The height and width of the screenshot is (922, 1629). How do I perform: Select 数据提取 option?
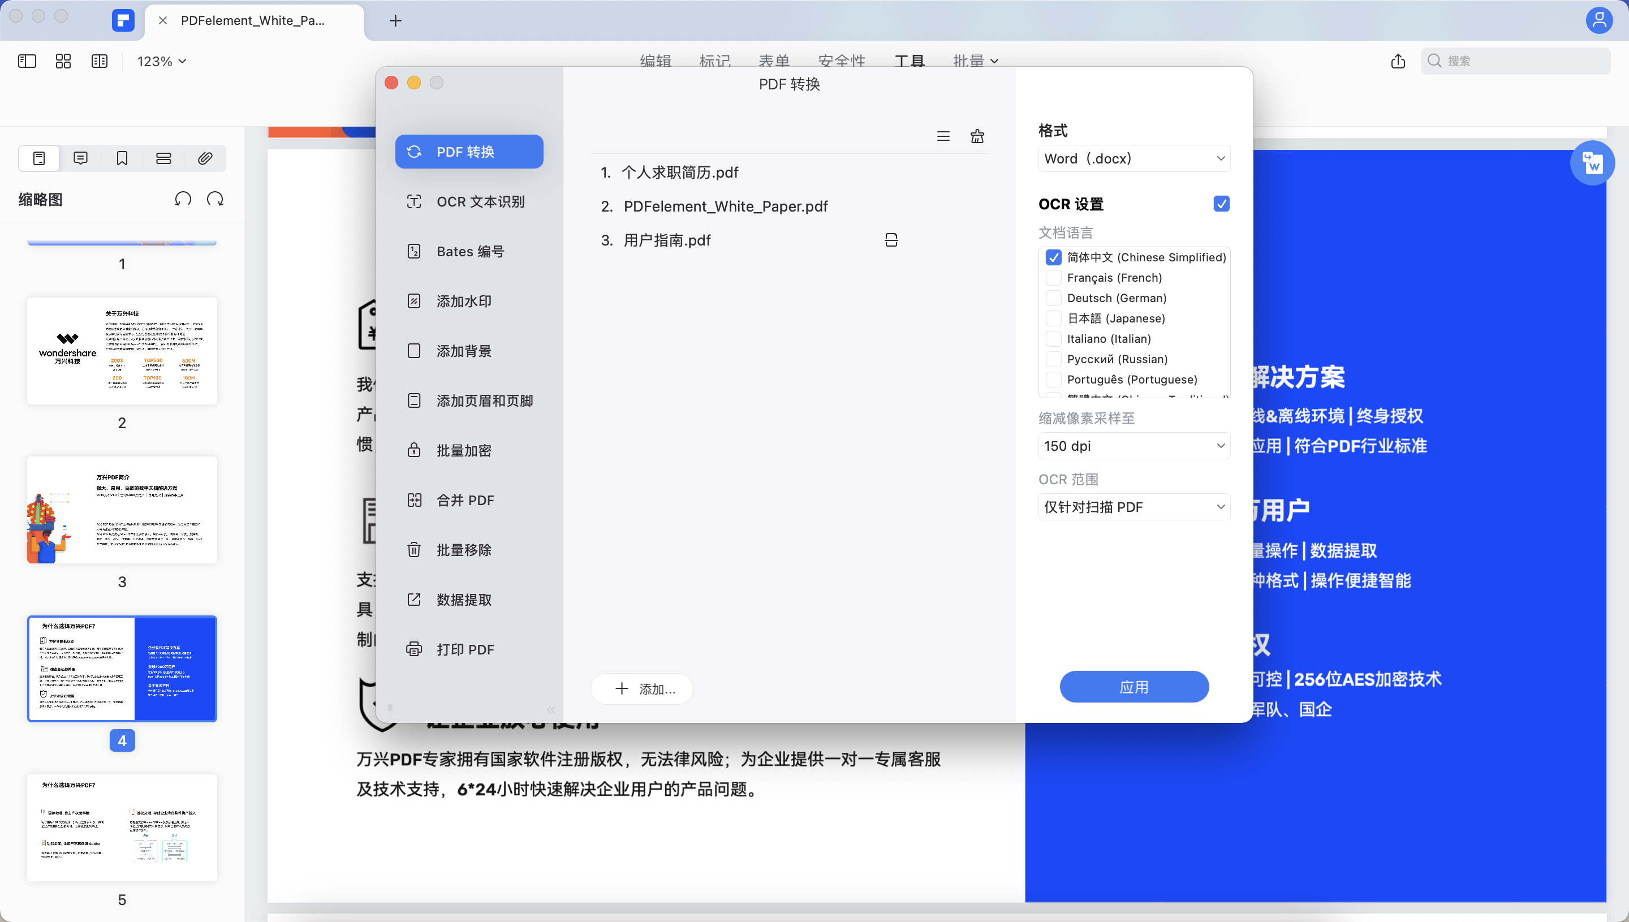point(469,600)
